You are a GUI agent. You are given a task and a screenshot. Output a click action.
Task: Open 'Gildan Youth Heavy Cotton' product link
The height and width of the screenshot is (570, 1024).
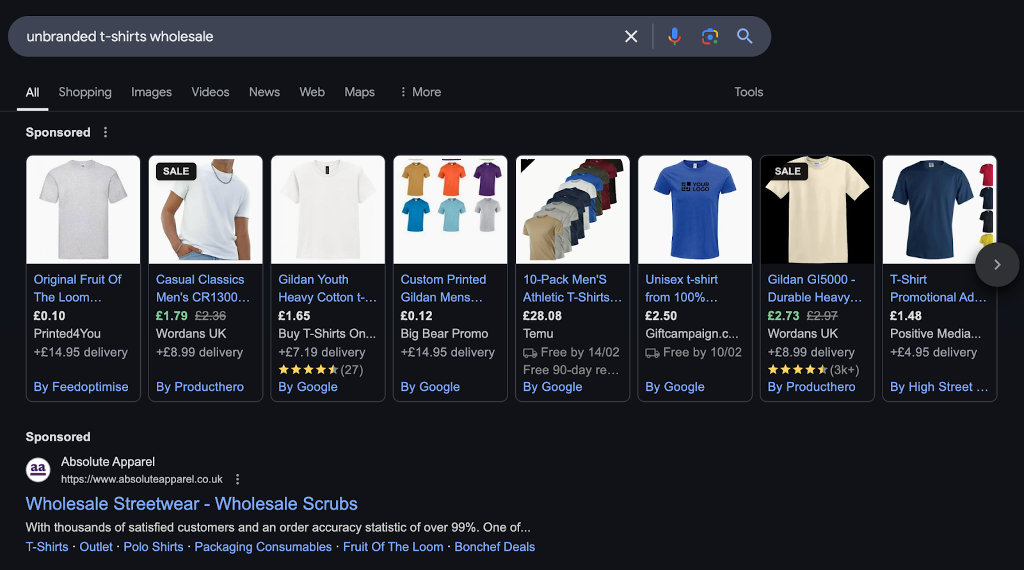pos(328,289)
